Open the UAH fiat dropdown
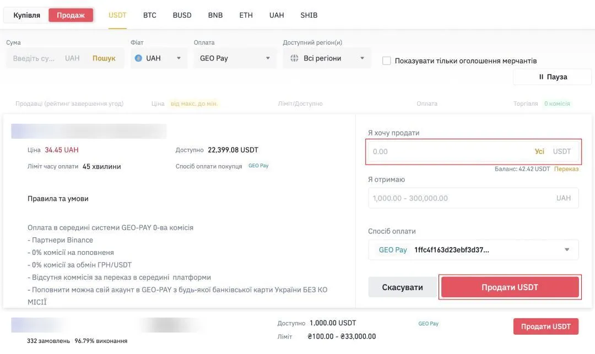Image resolution: width=595 pixels, height=354 pixels. point(158,58)
